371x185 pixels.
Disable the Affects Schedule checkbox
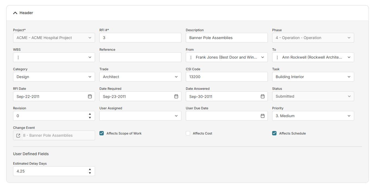click(274, 133)
